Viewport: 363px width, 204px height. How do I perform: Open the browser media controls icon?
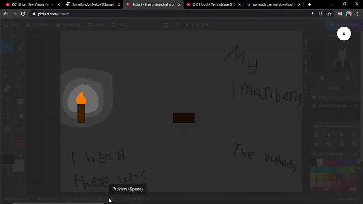click(x=340, y=14)
